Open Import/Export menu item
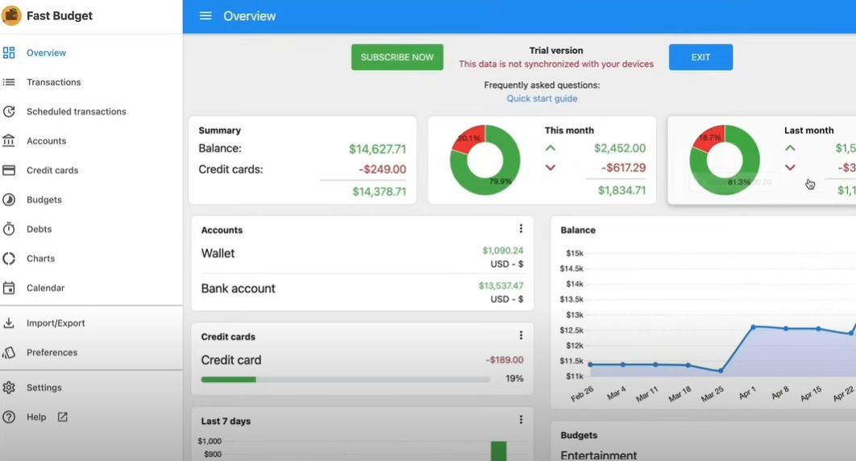Image resolution: width=856 pixels, height=461 pixels. pos(56,323)
